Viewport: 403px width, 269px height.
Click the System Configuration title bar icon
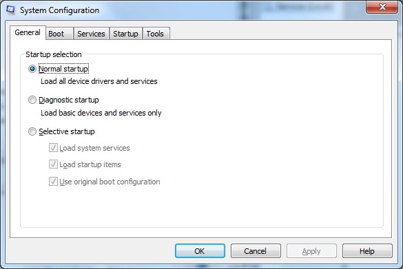(x=10, y=10)
